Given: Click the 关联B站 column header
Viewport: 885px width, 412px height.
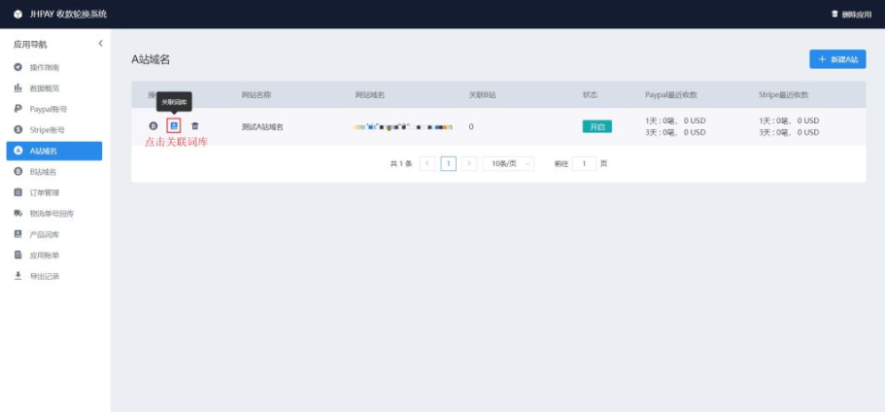Looking at the screenshot, I should [483, 95].
